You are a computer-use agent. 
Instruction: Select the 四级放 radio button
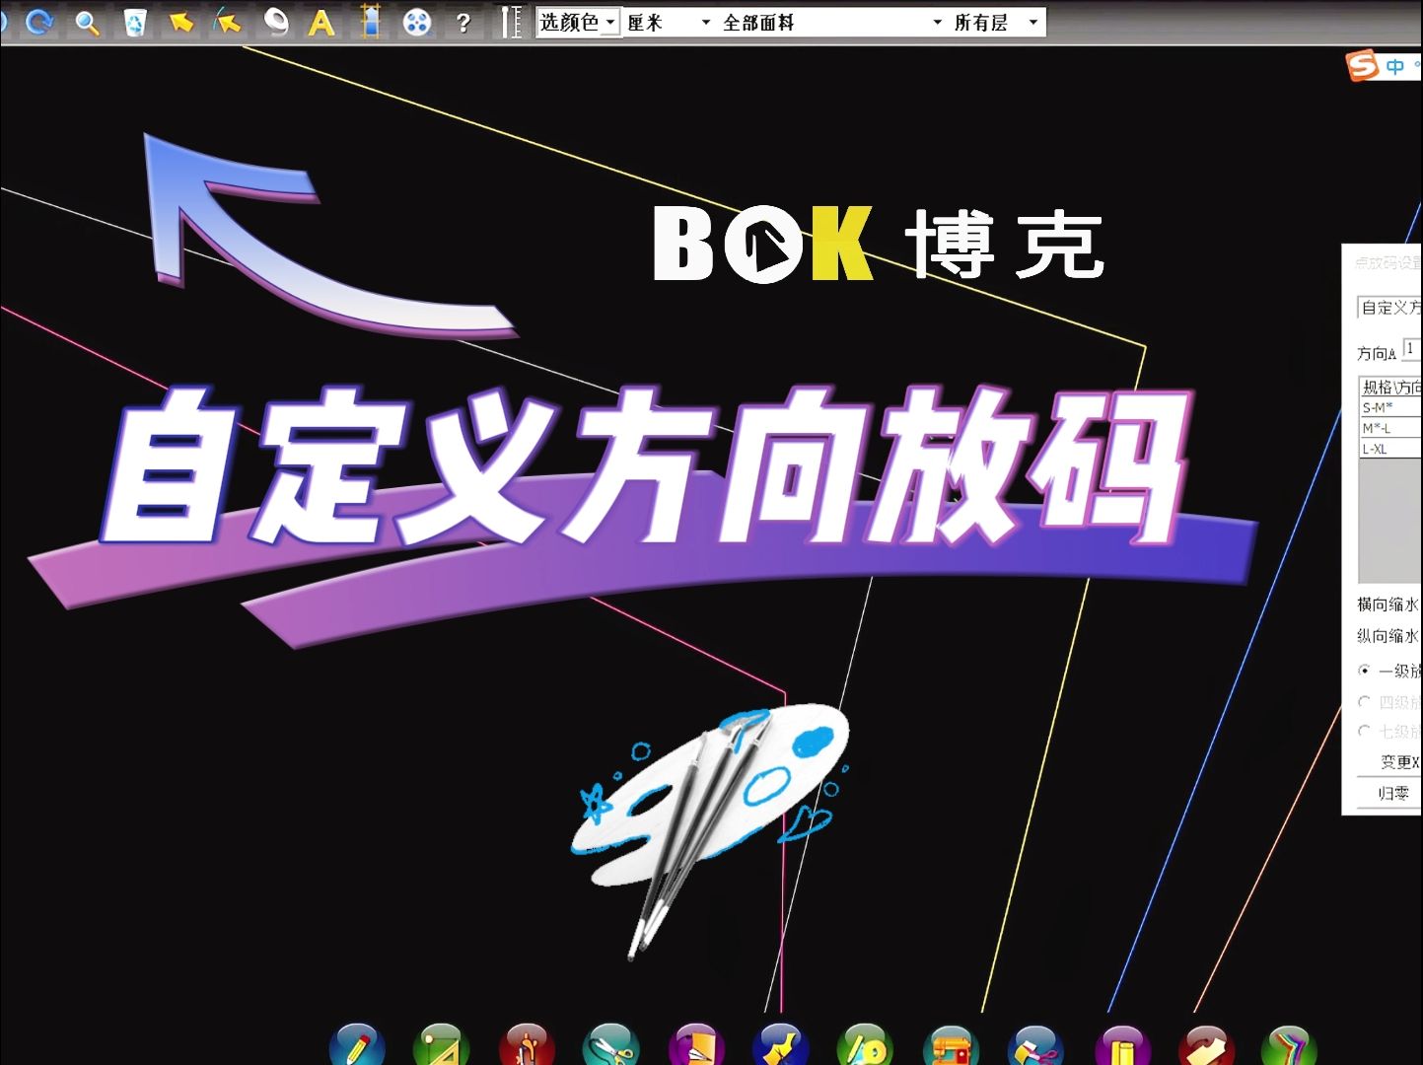click(x=1365, y=702)
